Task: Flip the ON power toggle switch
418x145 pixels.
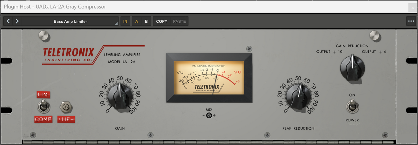Action: 352,106
